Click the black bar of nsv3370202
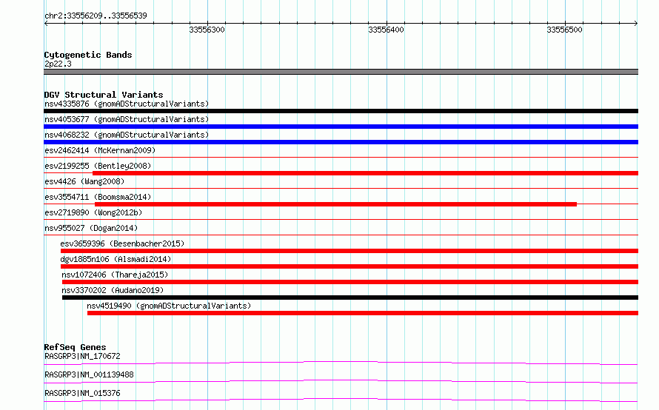659x410 pixels. point(350,298)
